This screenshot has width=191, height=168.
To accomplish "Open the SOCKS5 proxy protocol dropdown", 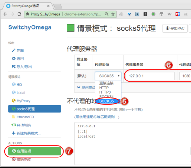I will tap(108, 76).
